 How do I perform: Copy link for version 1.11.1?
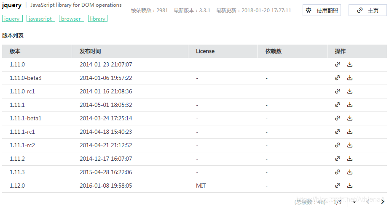[338, 105]
